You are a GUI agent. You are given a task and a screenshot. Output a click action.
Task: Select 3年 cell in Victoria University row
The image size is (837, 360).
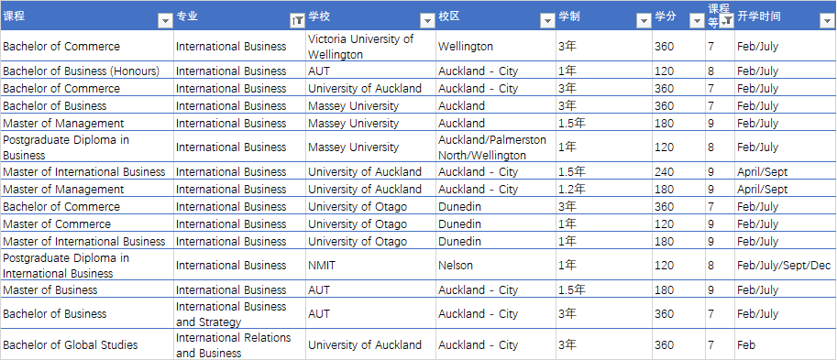click(x=603, y=47)
